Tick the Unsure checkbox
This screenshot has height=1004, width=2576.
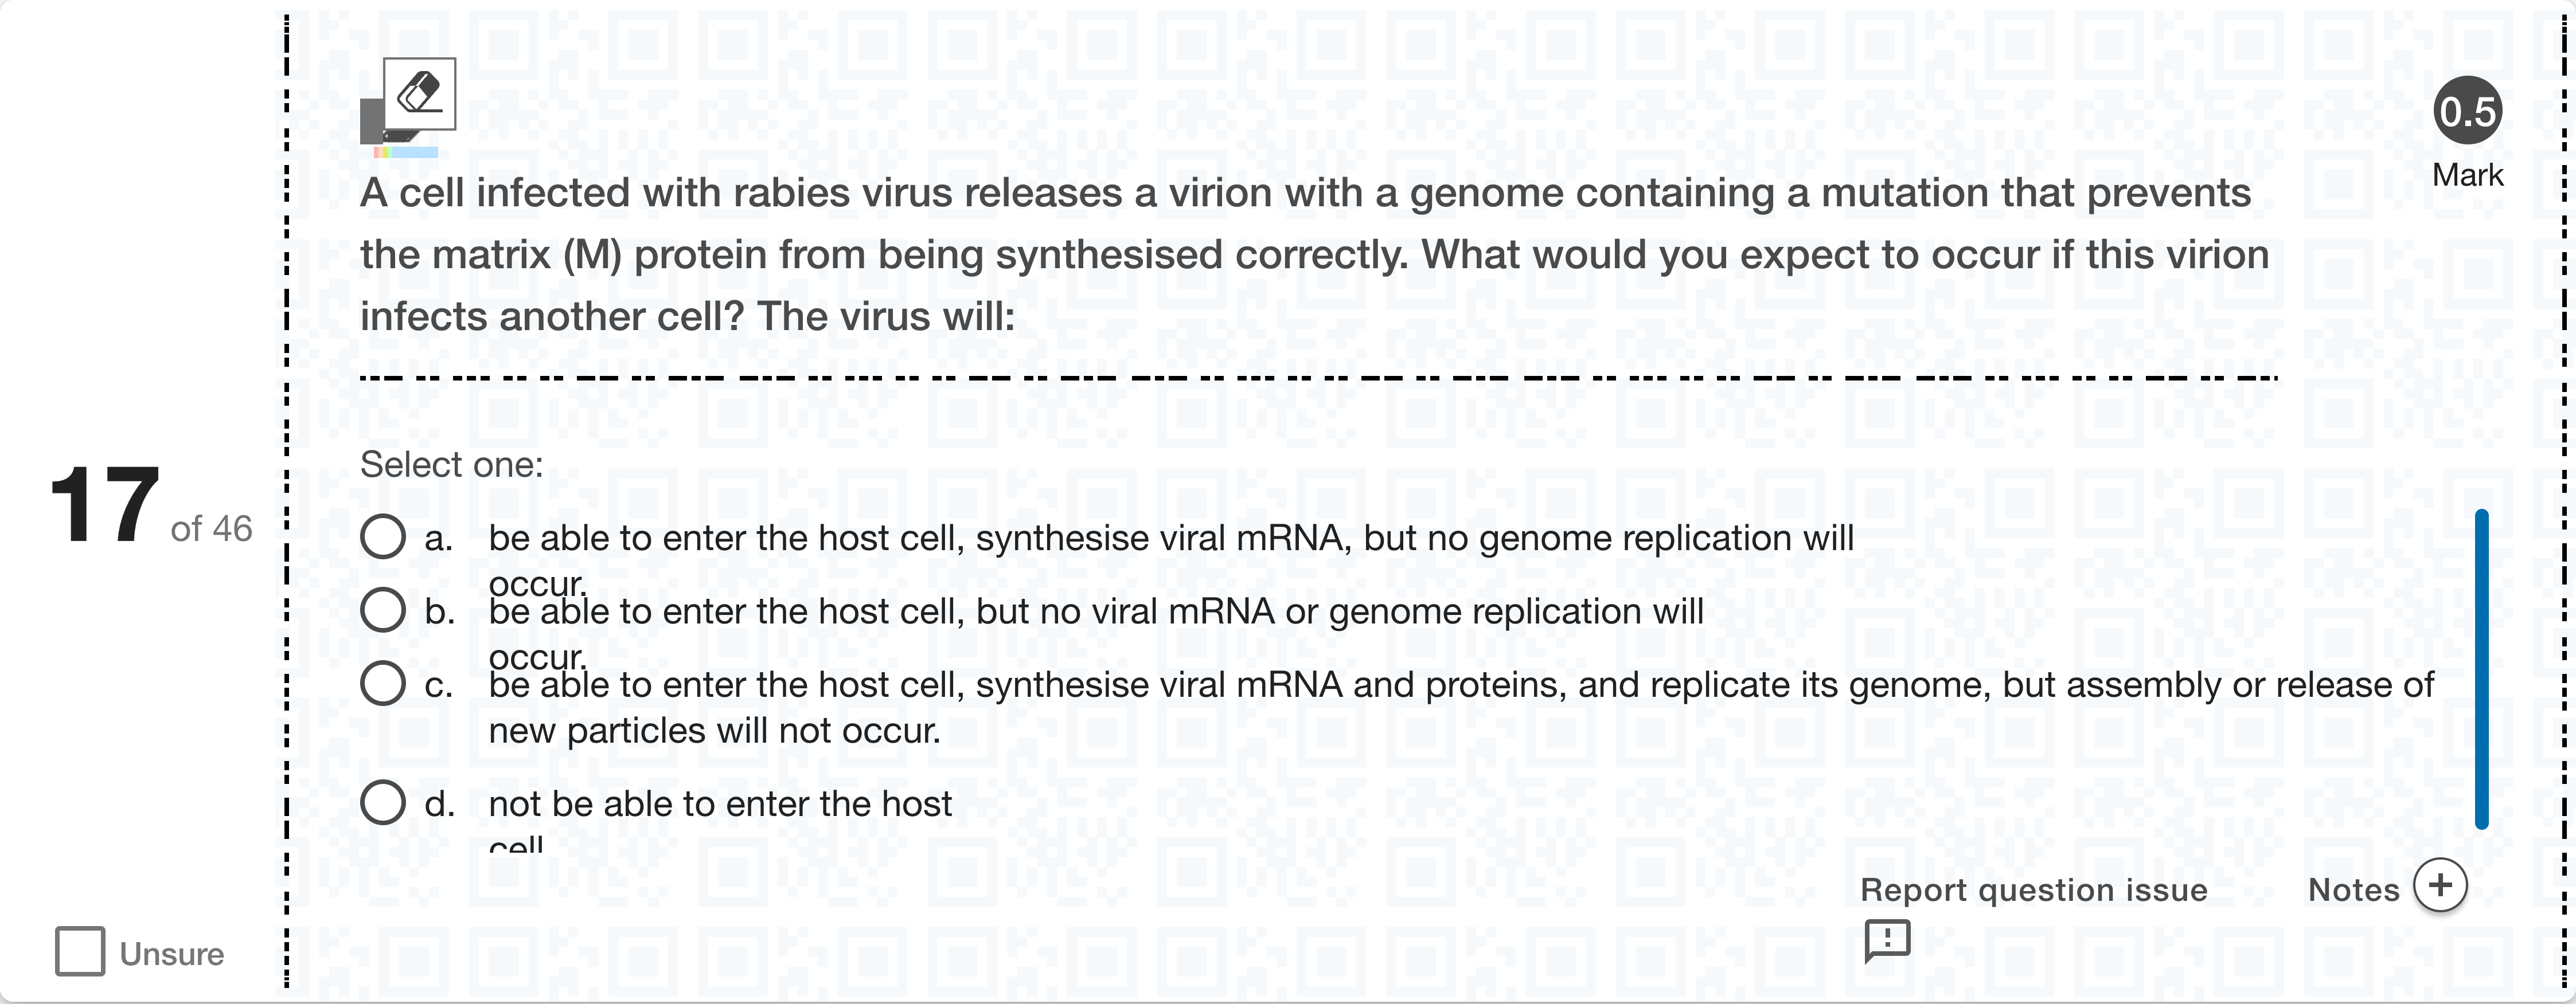tap(80, 951)
